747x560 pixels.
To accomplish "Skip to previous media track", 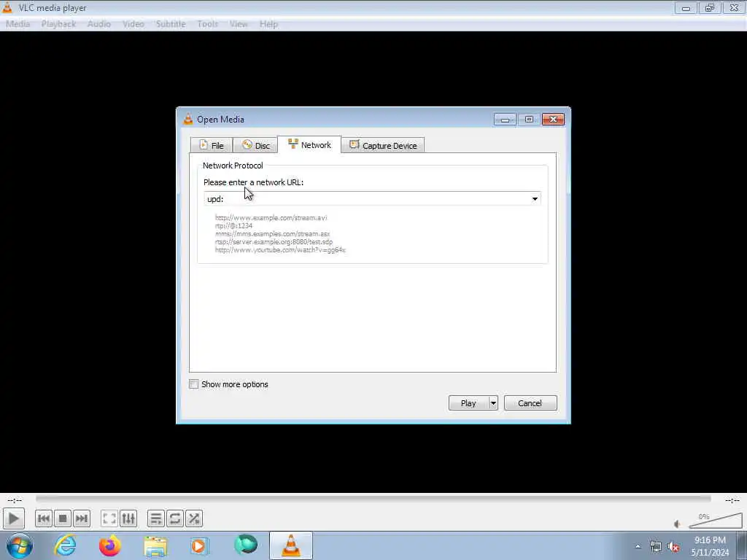I will click(43, 518).
